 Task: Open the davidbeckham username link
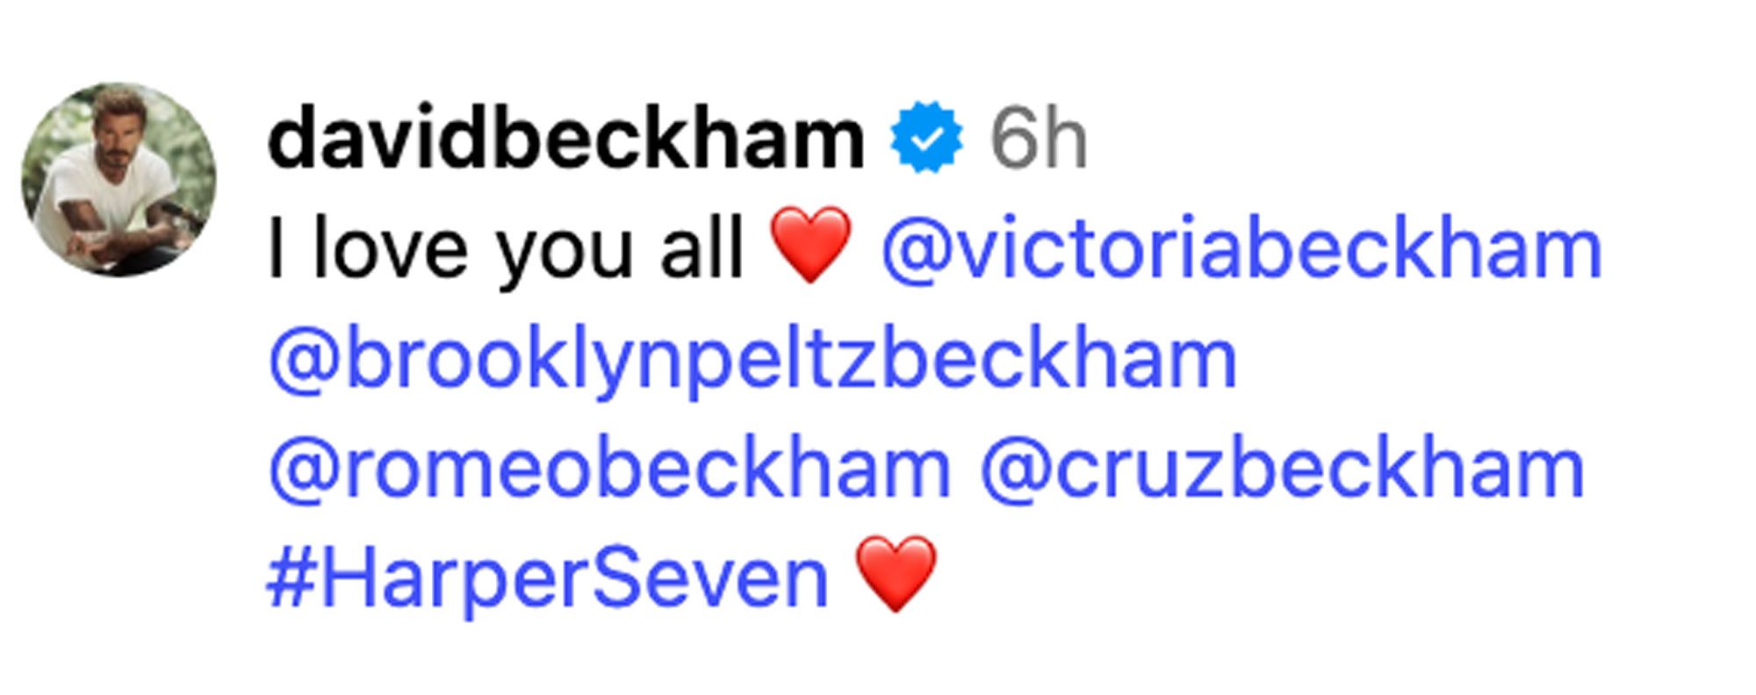[x=566, y=139]
